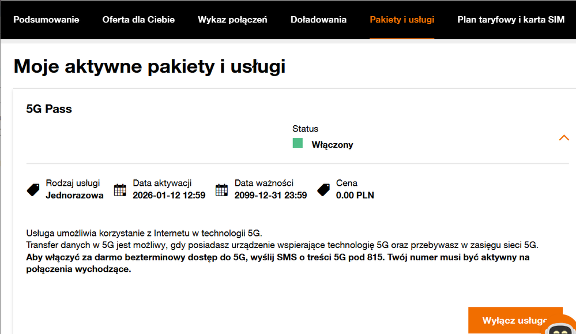Click the activation date 2026-01-12 12:59
The height and width of the screenshot is (334, 576).
pyautogui.click(x=169, y=195)
